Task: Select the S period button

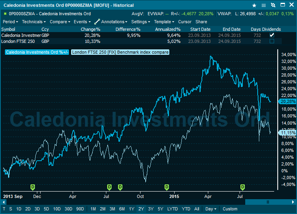Action: [x=10, y=209]
